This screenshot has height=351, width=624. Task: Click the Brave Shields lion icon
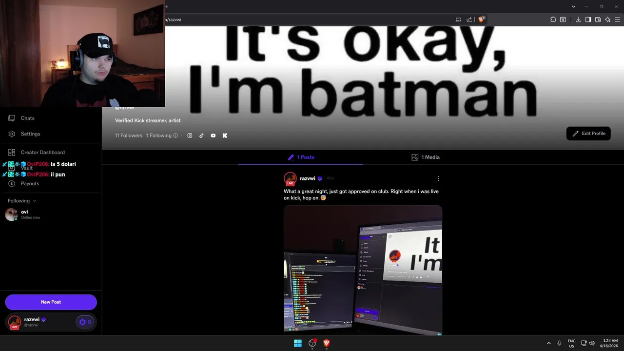pos(481,19)
